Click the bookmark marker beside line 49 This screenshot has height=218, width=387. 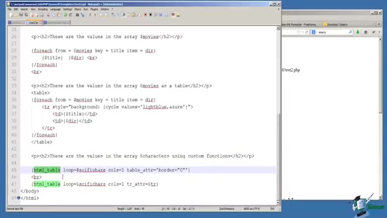[x=19, y=198]
